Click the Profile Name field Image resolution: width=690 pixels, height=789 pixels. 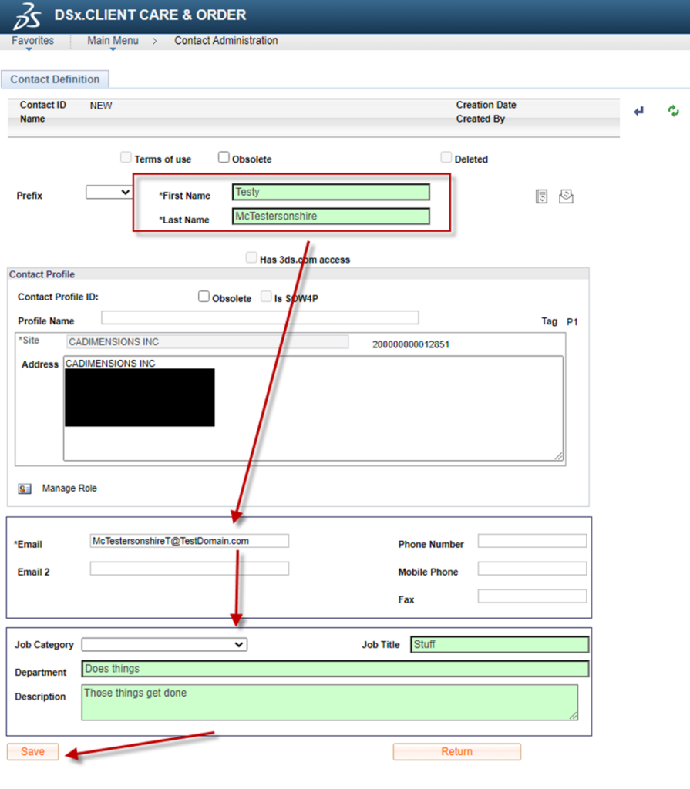260,317
